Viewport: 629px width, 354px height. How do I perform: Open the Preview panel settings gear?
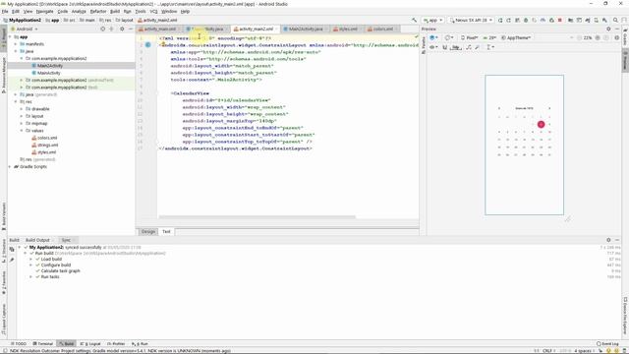click(608, 29)
